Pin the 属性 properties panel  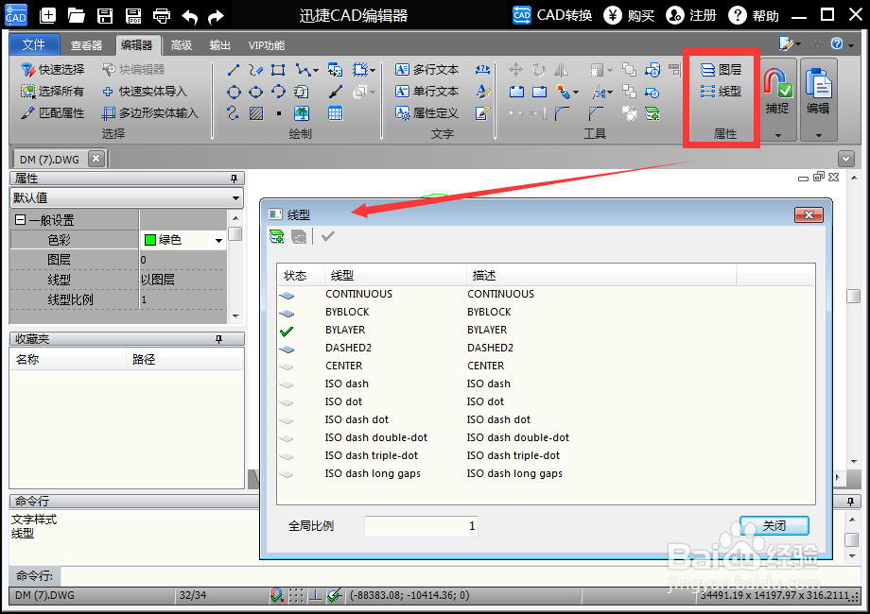coord(234,179)
